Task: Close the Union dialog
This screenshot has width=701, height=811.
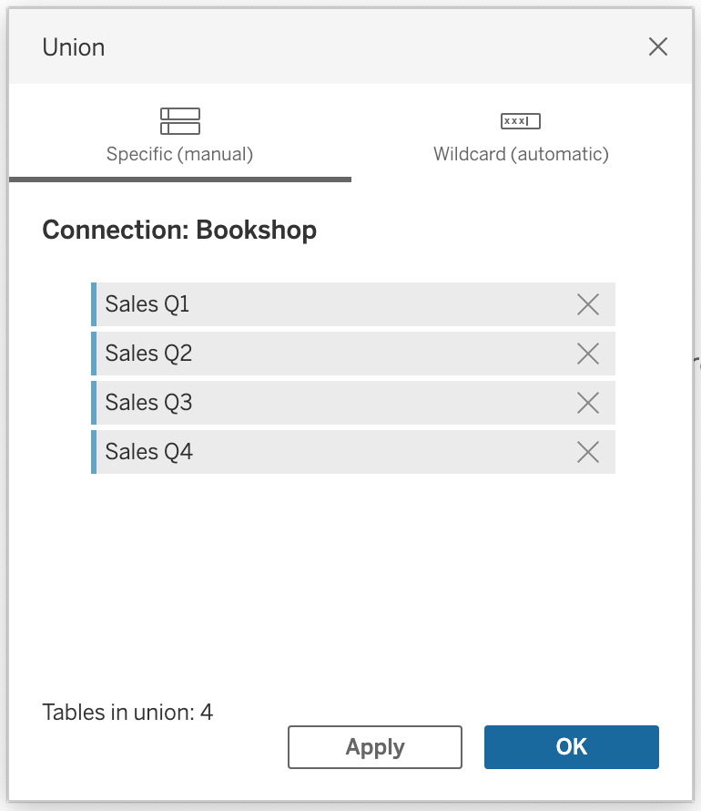Action: (657, 47)
